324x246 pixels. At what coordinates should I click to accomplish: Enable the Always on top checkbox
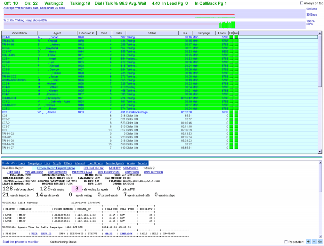click(x=301, y=3)
